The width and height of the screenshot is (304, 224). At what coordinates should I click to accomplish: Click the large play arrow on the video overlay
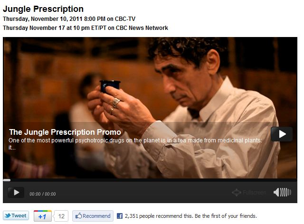282,134
